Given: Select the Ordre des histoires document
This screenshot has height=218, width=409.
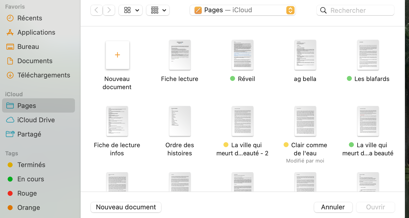Looking at the screenshot, I should (180, 121).
